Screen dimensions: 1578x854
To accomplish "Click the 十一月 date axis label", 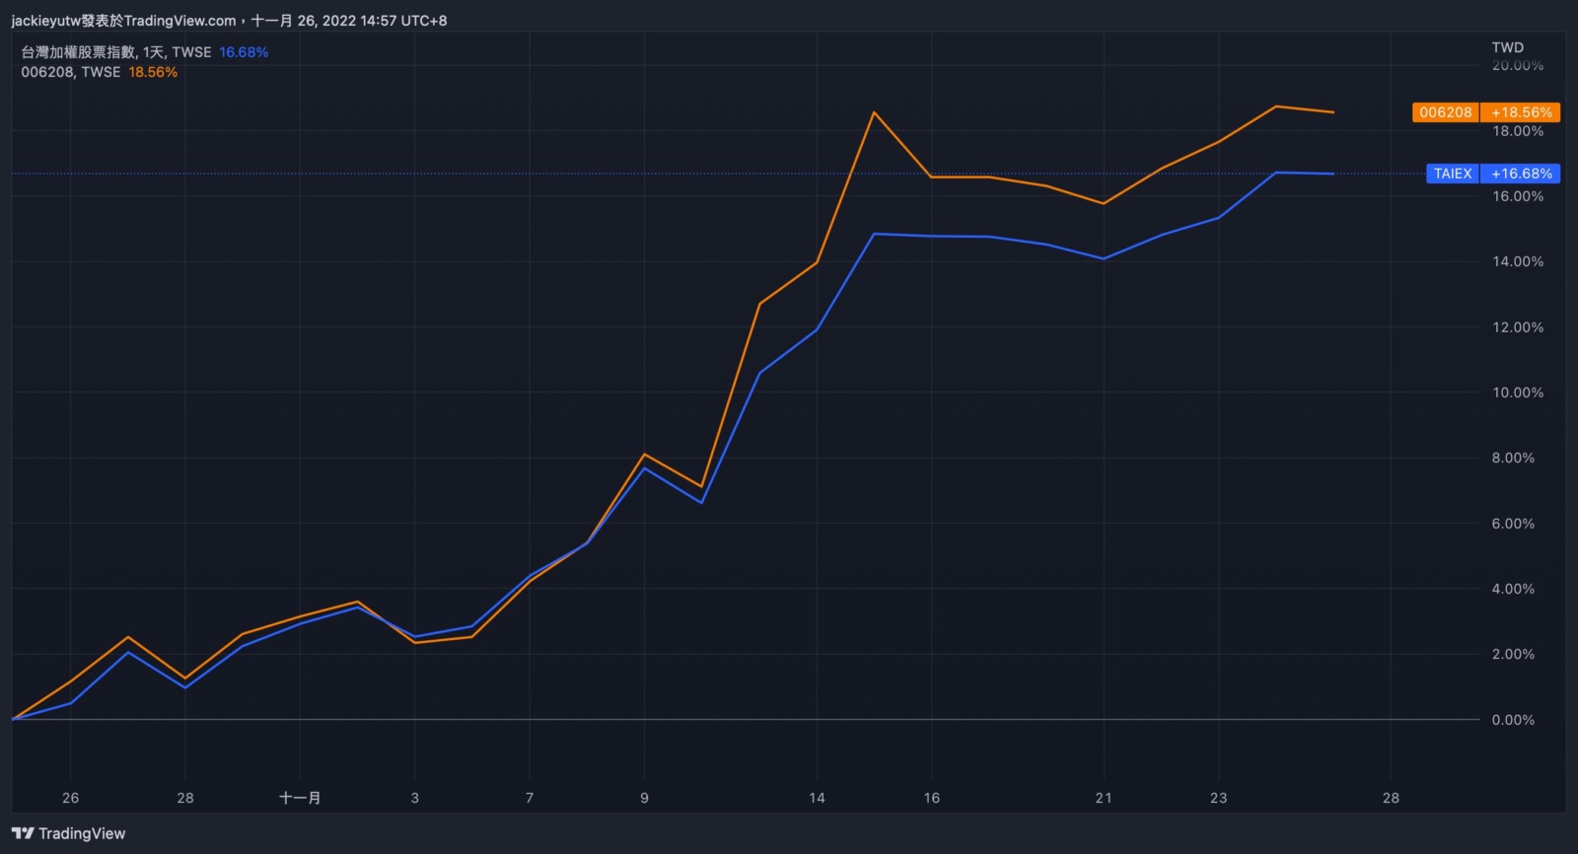I will pos(300,798).
